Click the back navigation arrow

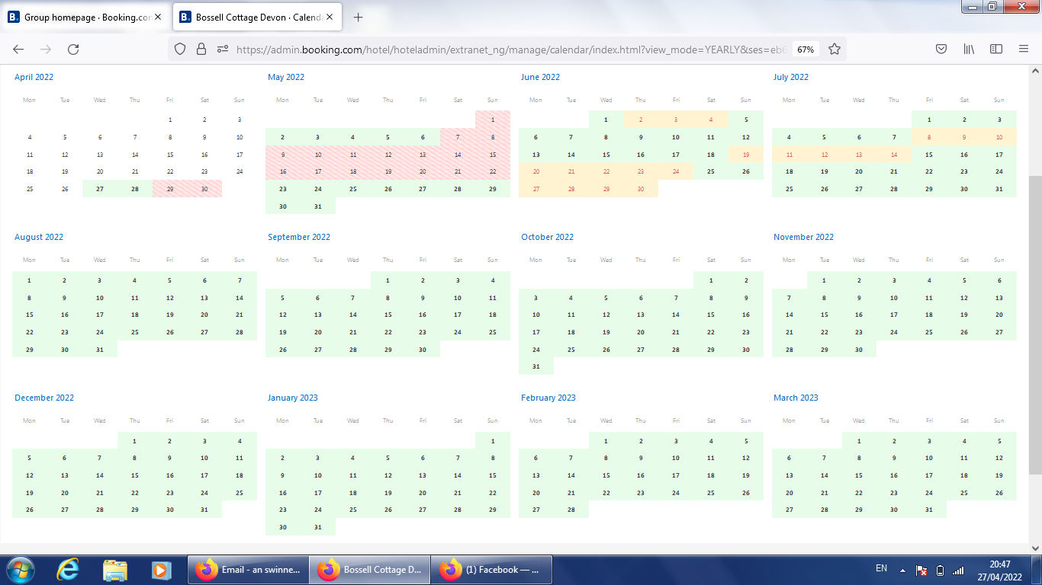tap(18, 50)
